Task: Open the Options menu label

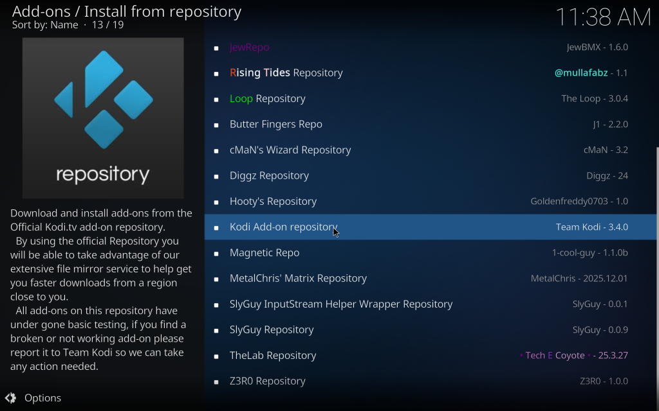Action: [42, 398]
